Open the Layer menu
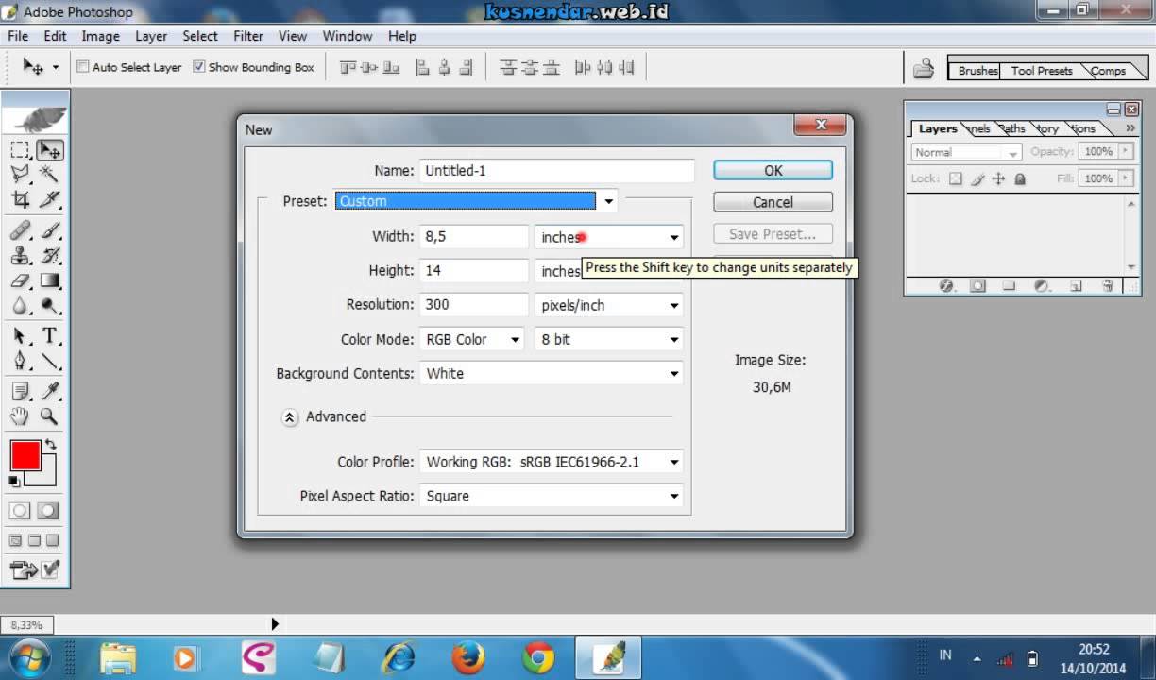This screenshot has height=680, width=1156. pos(151,36)
